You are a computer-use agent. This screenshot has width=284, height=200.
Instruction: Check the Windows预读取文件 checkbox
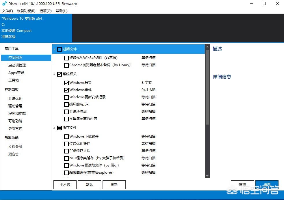coord(66,165)
